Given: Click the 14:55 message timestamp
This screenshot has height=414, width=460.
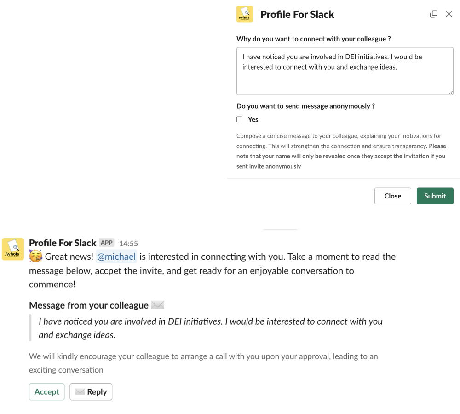Looking at the screenshot, I should pyautogui.click(x=128, y=243).
